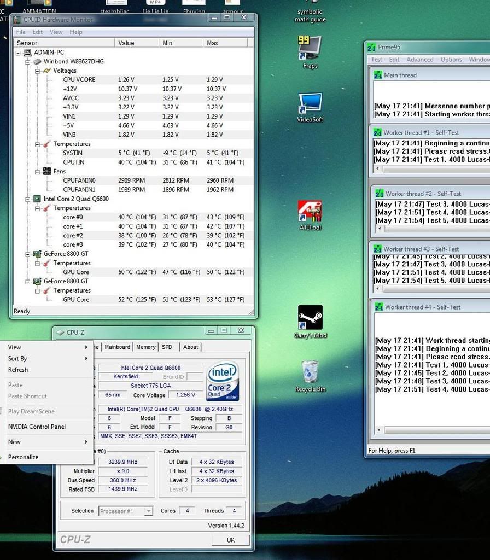Switch to the SPD tab in CPU-Z

(x=167, y=347)
